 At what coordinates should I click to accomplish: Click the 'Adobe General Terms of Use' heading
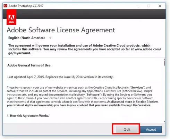(x=29, y=65)
